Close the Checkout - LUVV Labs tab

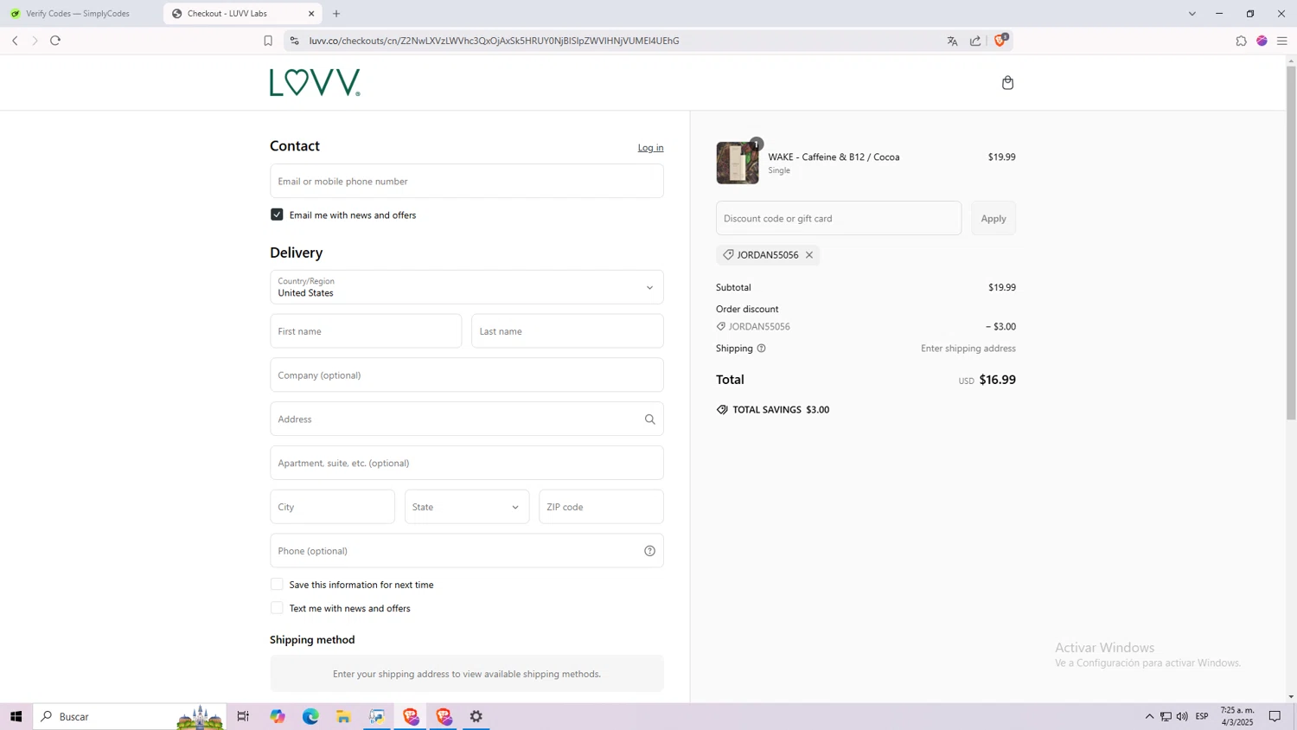tap(311, 14)
